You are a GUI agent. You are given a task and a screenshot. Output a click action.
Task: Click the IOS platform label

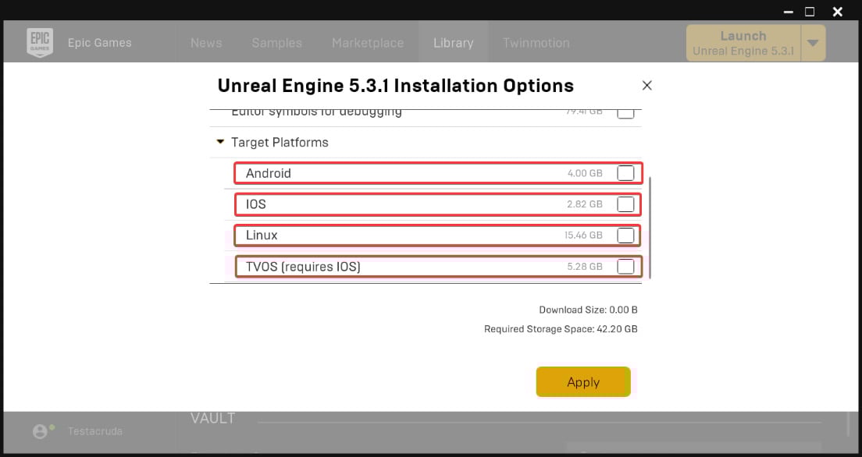255,204
